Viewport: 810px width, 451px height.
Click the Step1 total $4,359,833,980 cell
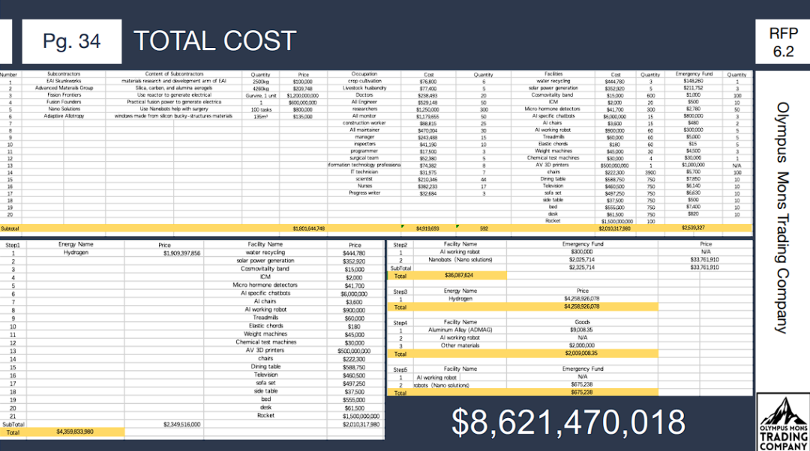pyautogui.click(x=74, y=432)
